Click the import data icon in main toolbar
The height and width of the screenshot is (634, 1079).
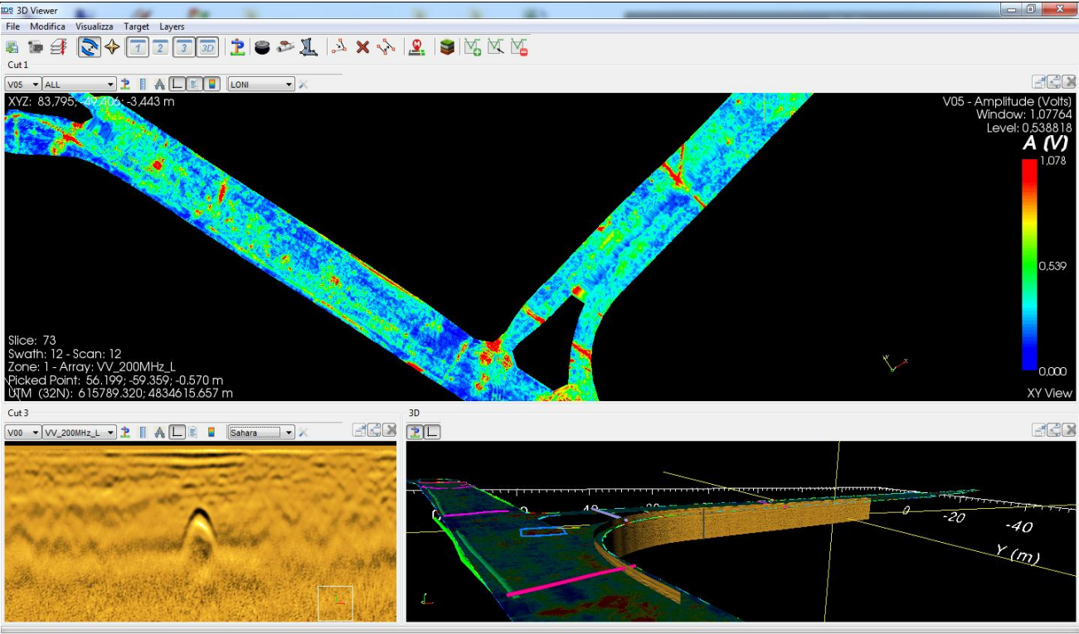tap(12, 48)
